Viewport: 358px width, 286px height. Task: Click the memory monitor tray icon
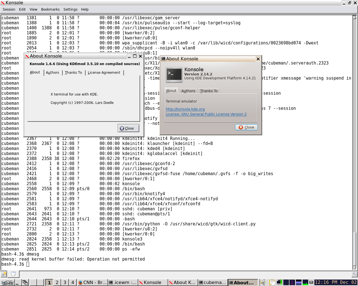tap(299, 282)
